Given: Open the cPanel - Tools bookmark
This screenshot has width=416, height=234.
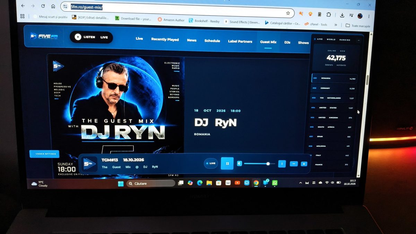Looking at the screenshot, I should (x=316, y=24).
